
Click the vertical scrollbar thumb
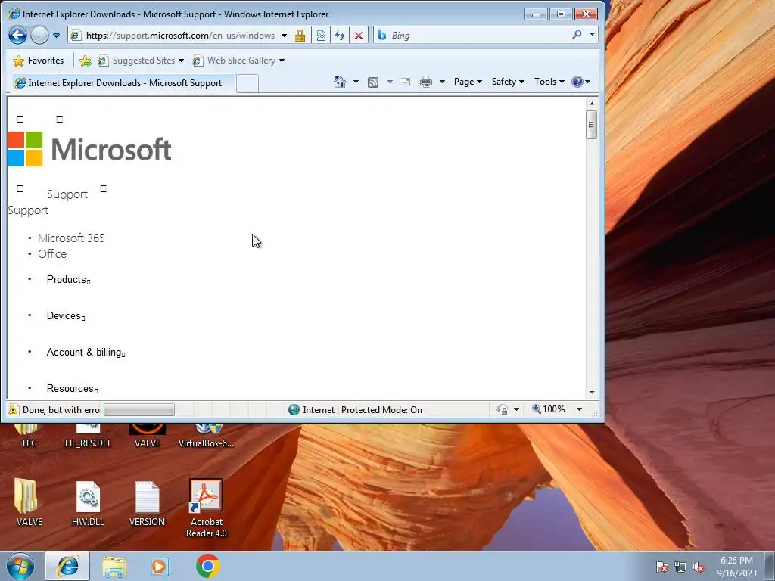click(592, 125)
